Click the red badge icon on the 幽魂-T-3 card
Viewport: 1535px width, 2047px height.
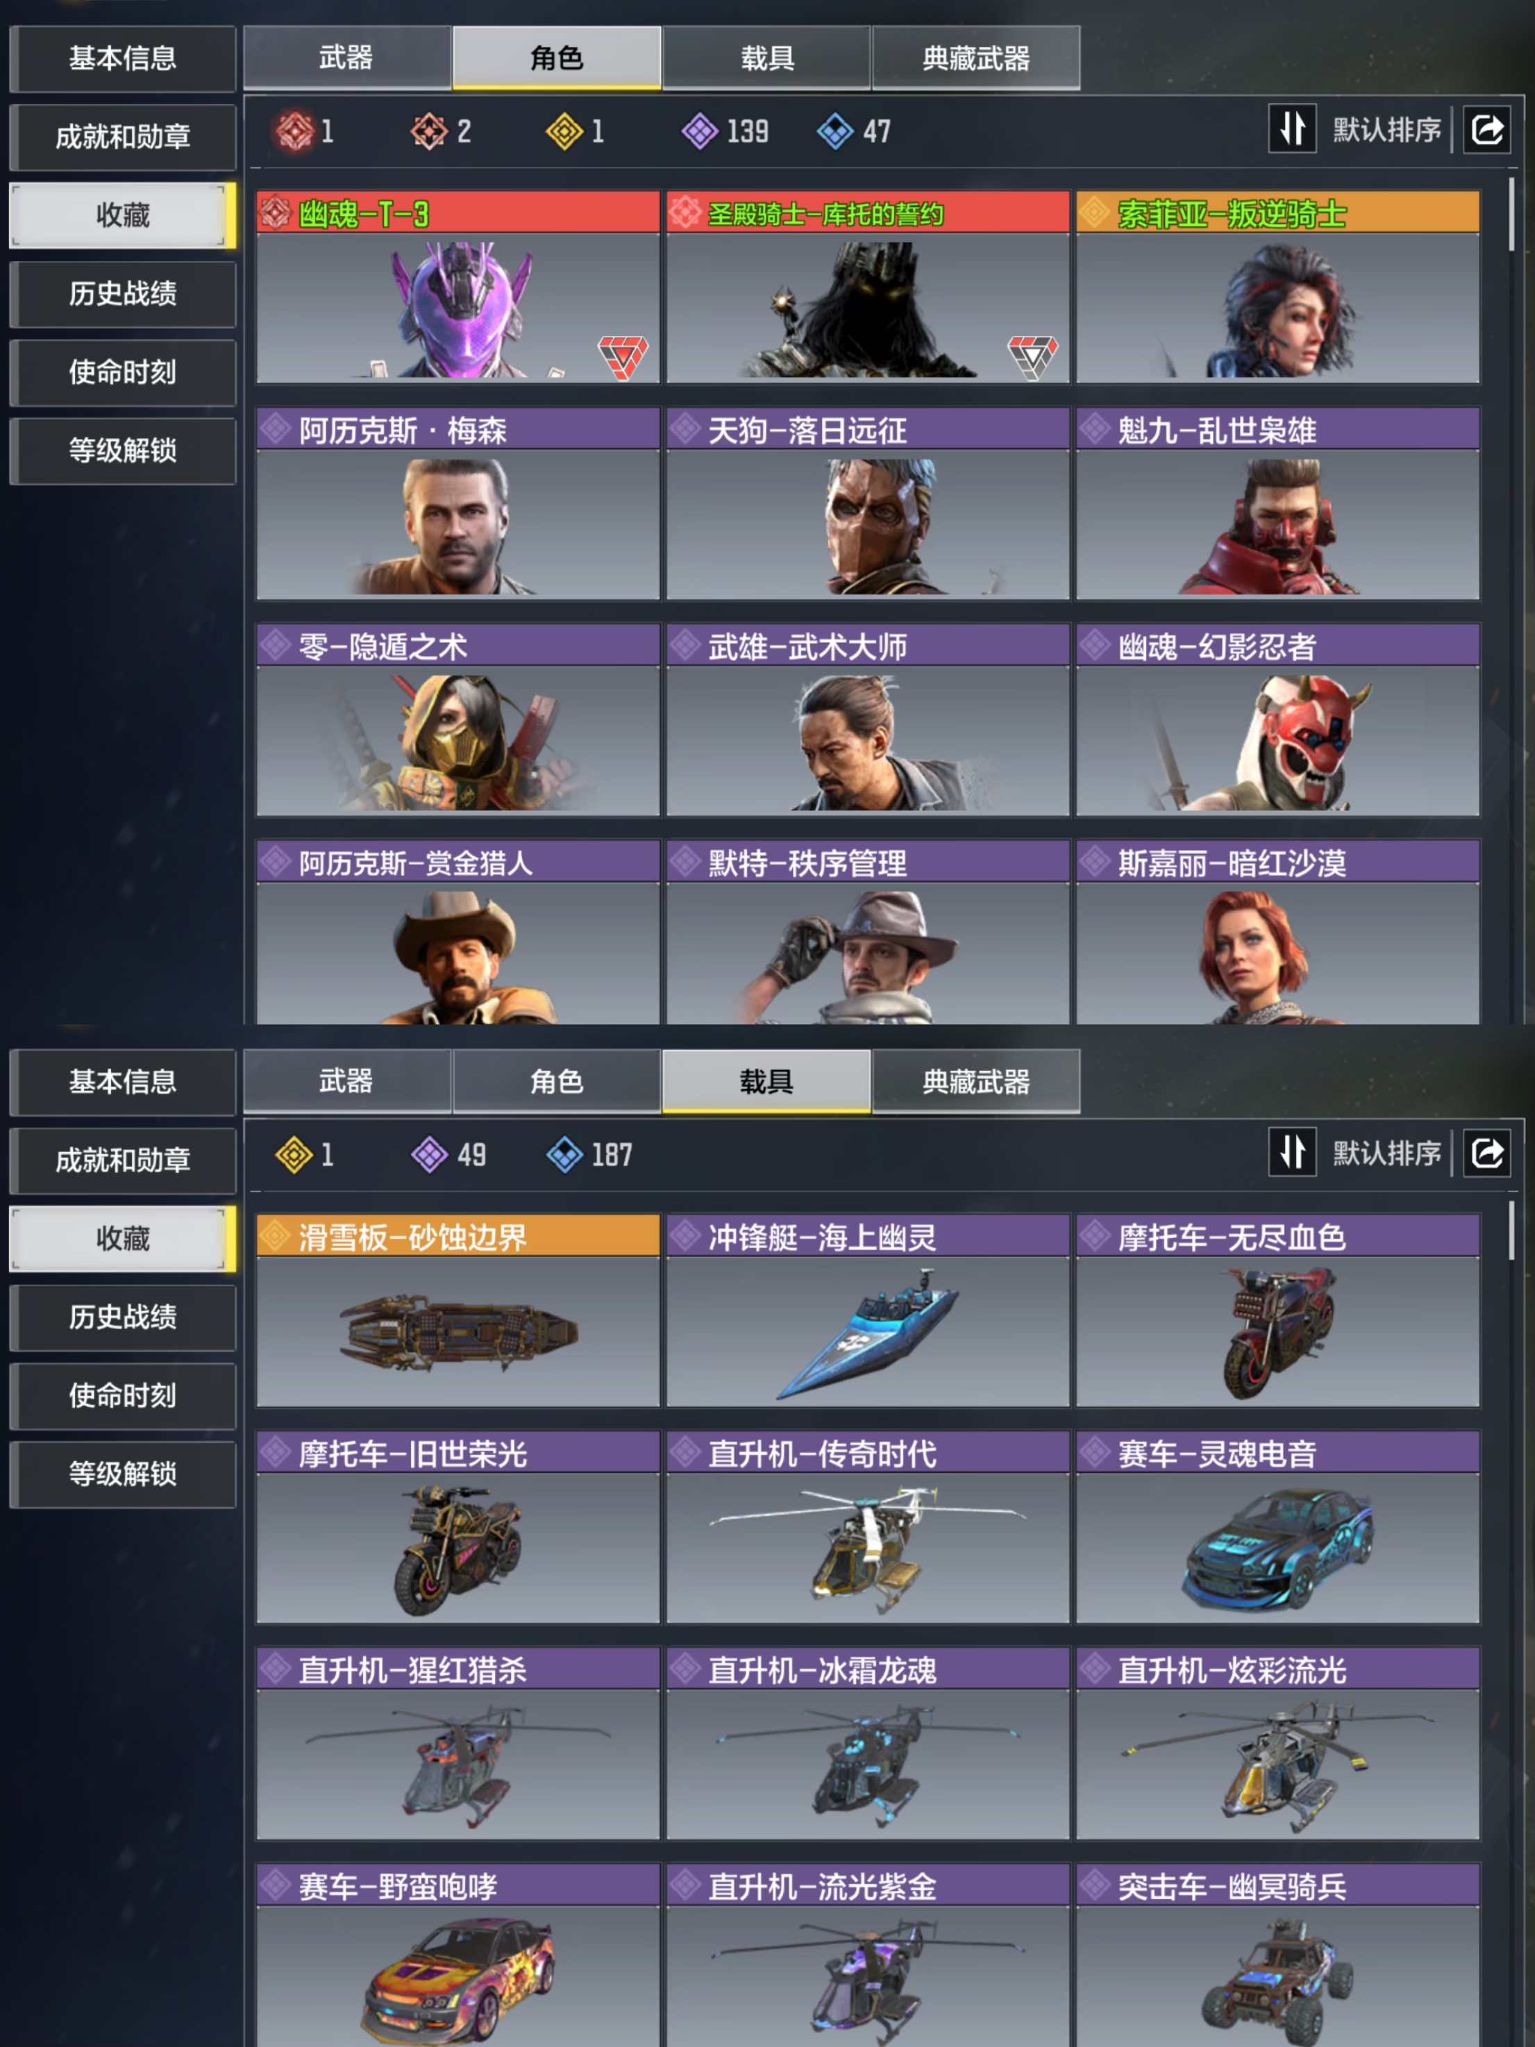click(x=623, y=356)
